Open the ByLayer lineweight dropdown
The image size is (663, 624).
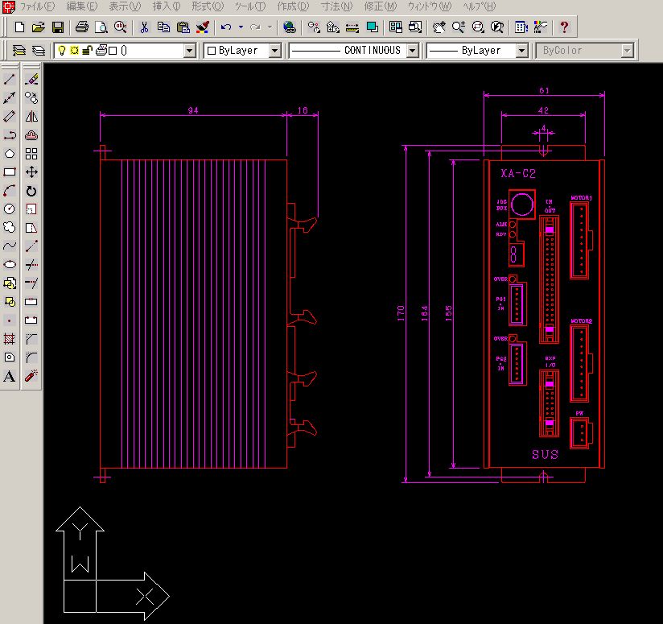pos(521,51)
